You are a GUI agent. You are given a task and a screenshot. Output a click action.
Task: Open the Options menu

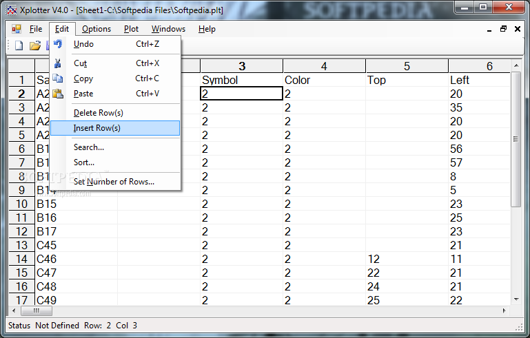point(96,29)
